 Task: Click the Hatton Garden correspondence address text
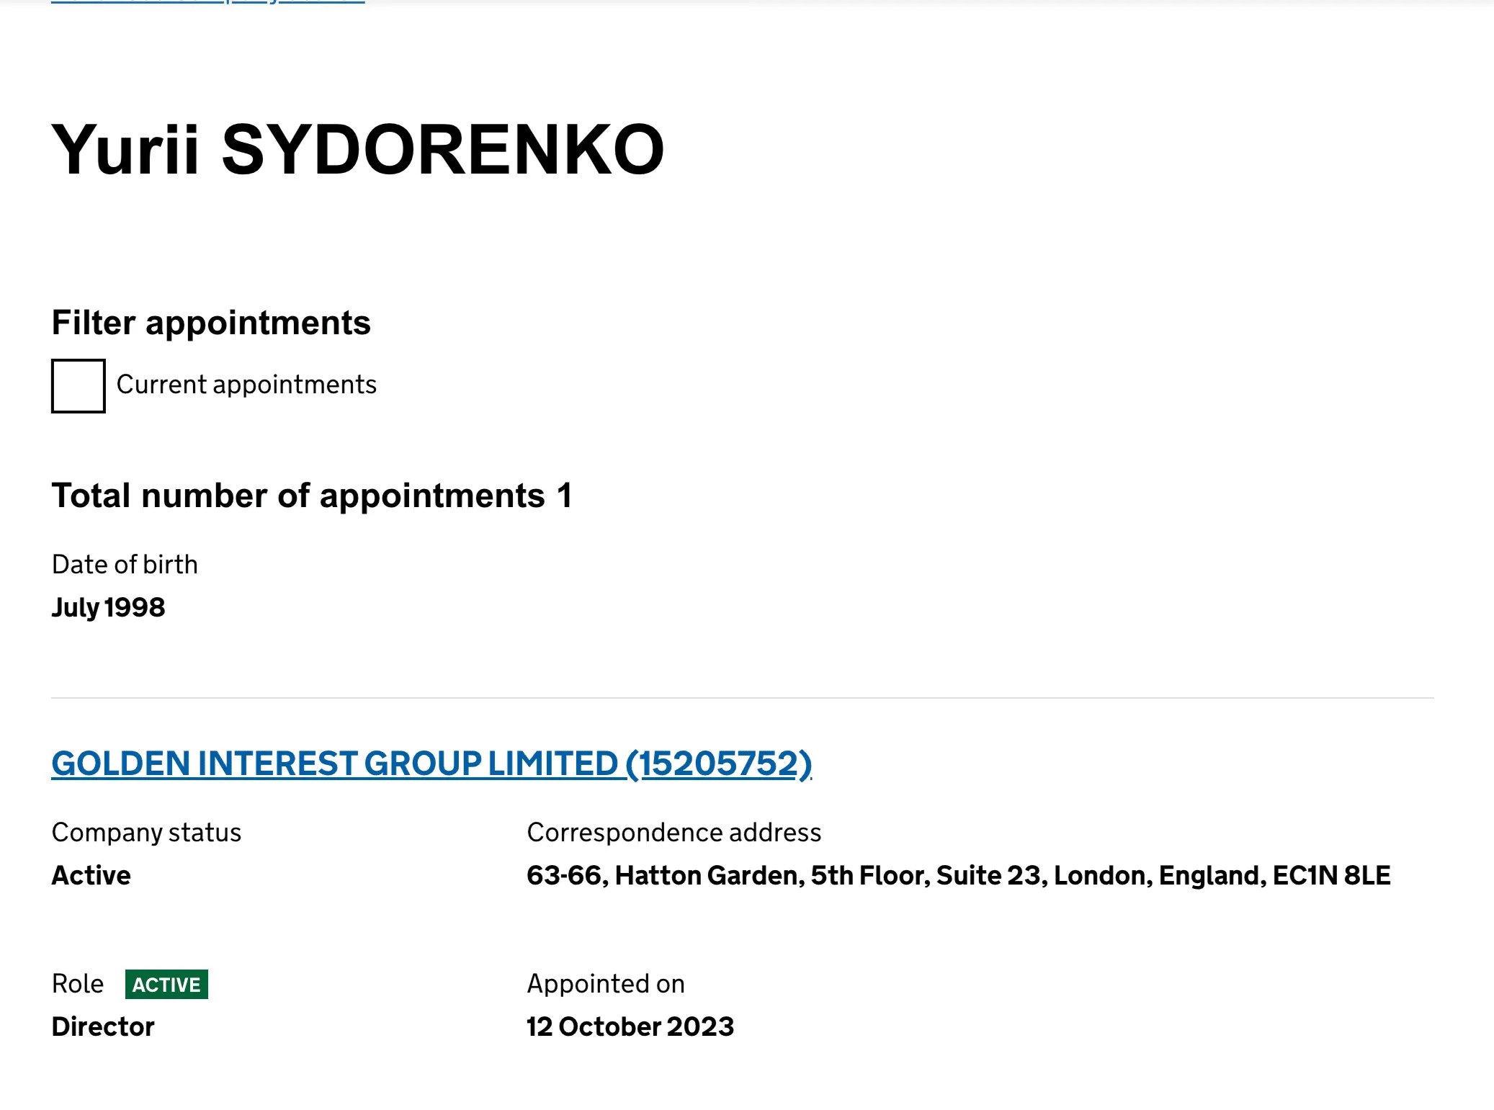(958, 875)
